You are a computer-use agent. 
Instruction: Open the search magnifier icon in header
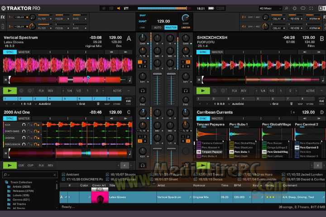click(287, 8)
